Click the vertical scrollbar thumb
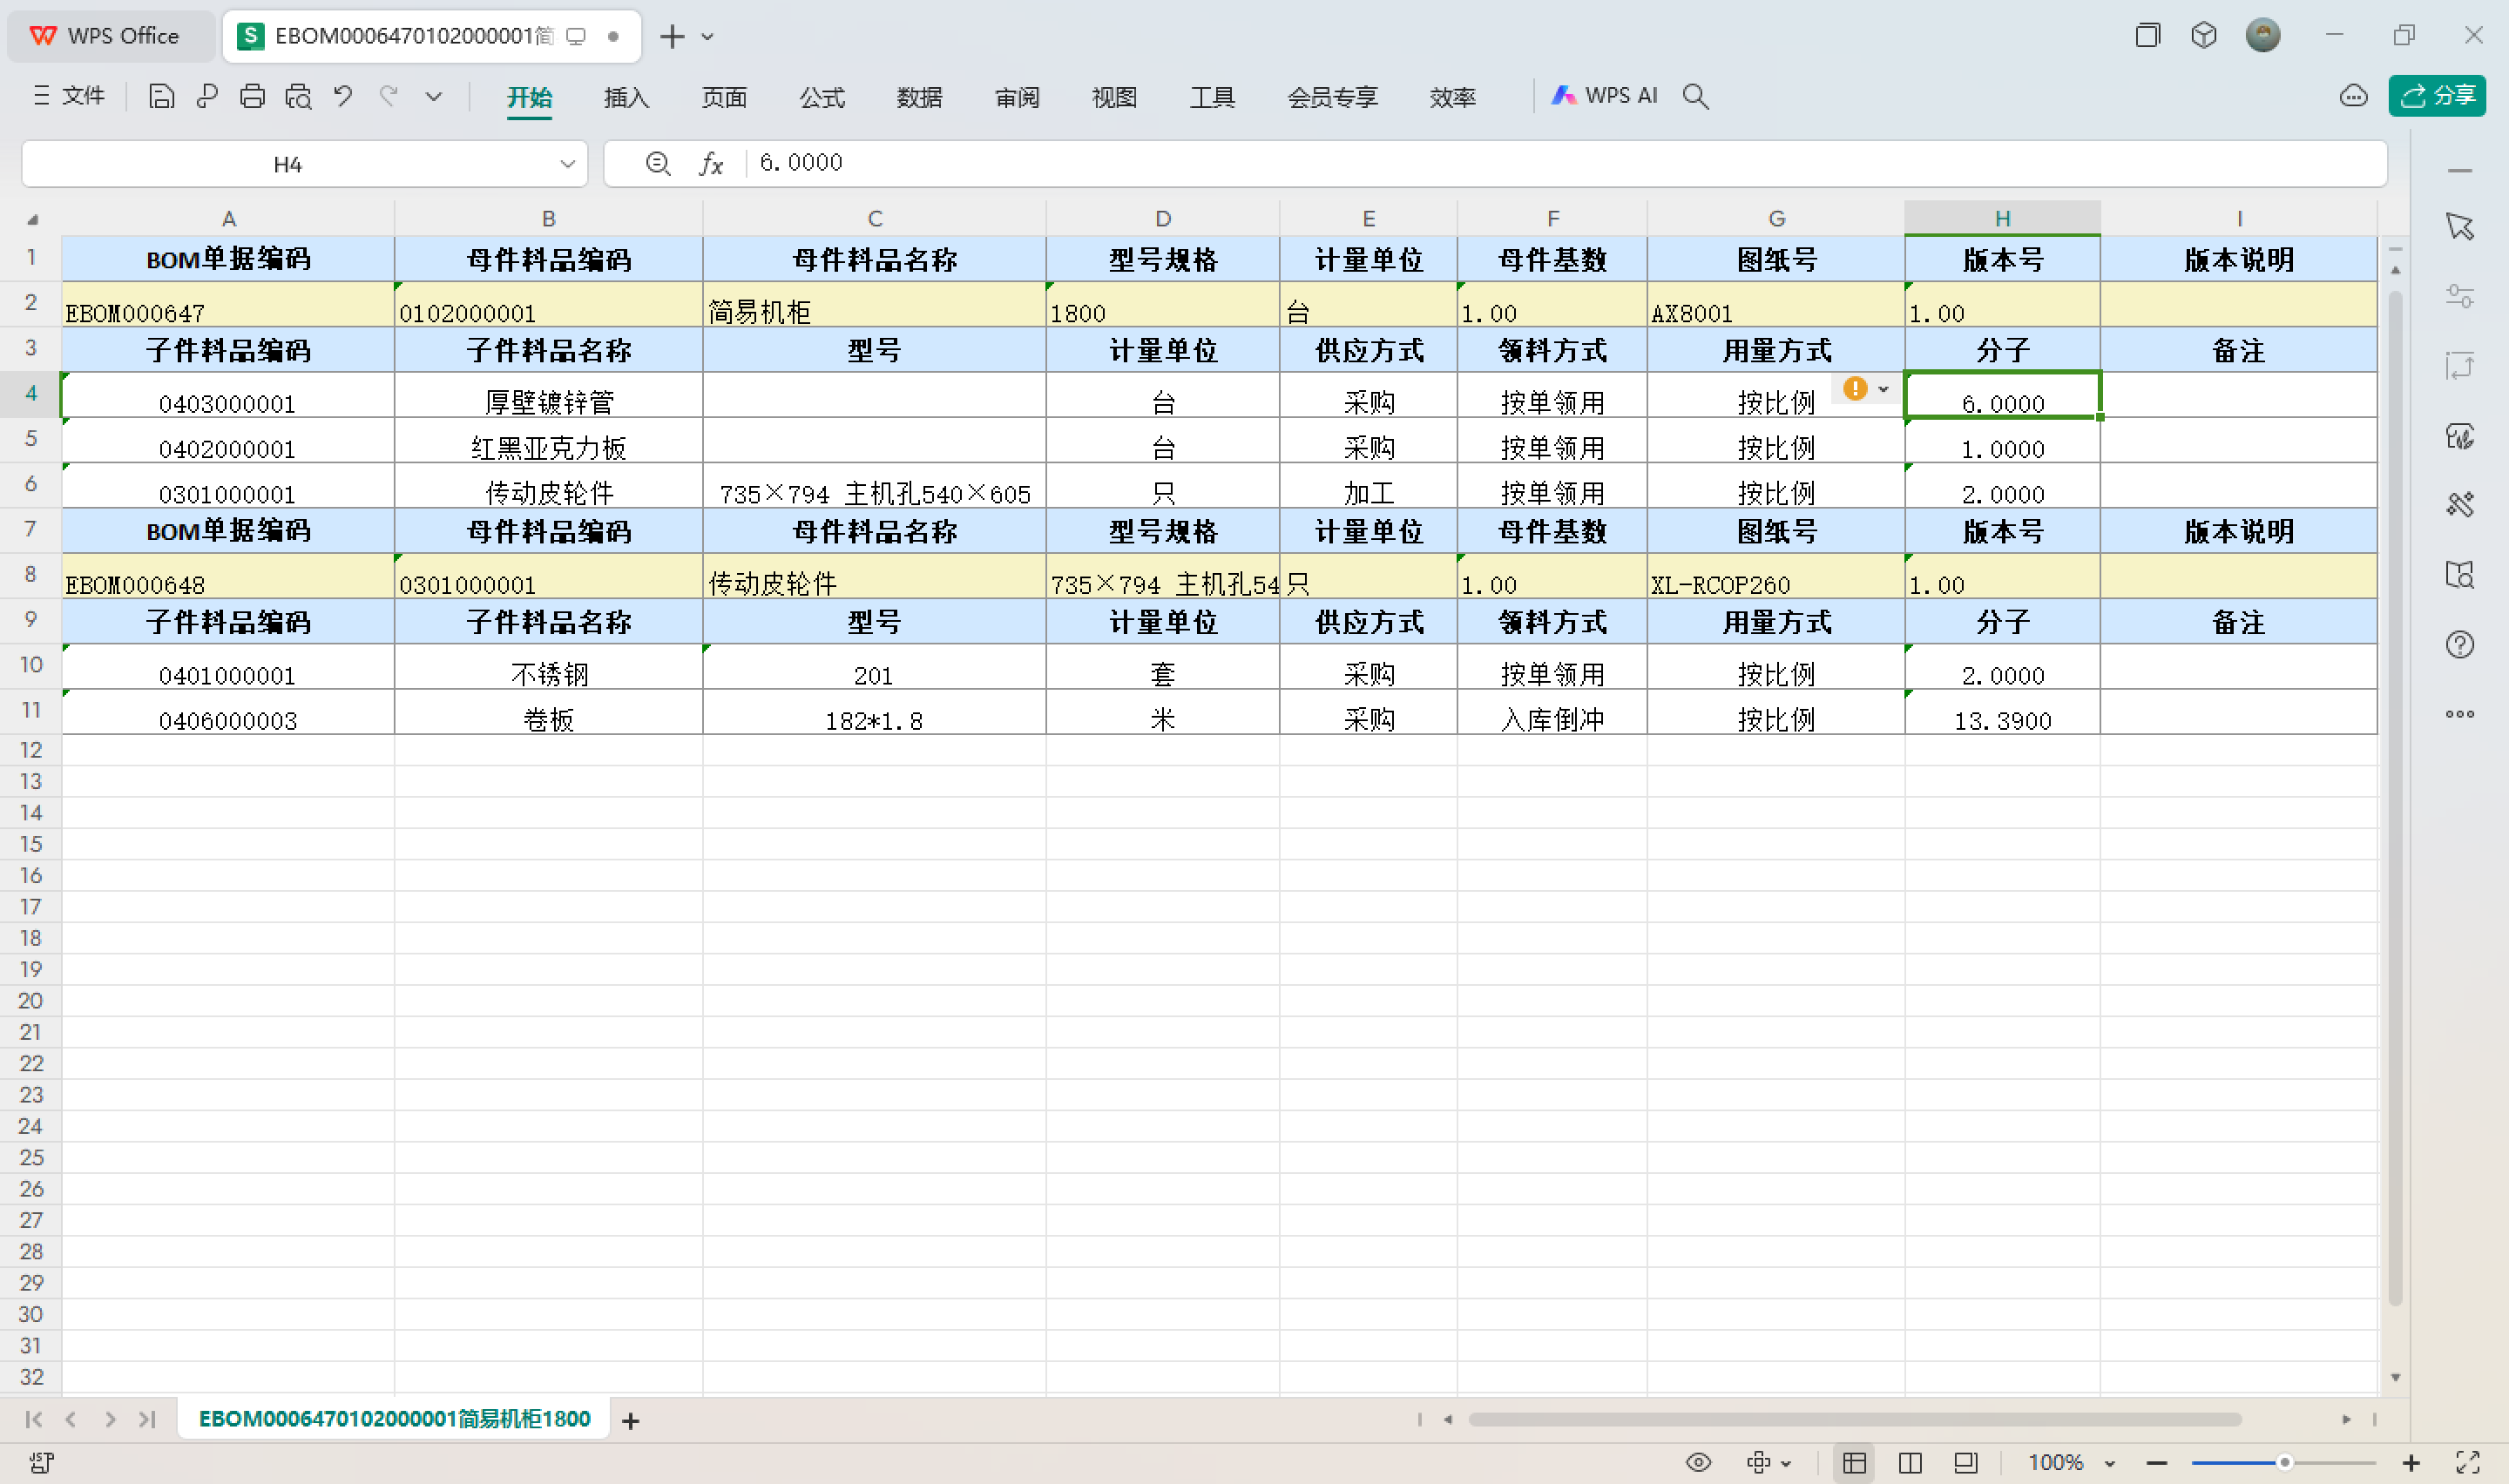Viewport: 2509px width, 1484px height. click(x=2394, y=797)
